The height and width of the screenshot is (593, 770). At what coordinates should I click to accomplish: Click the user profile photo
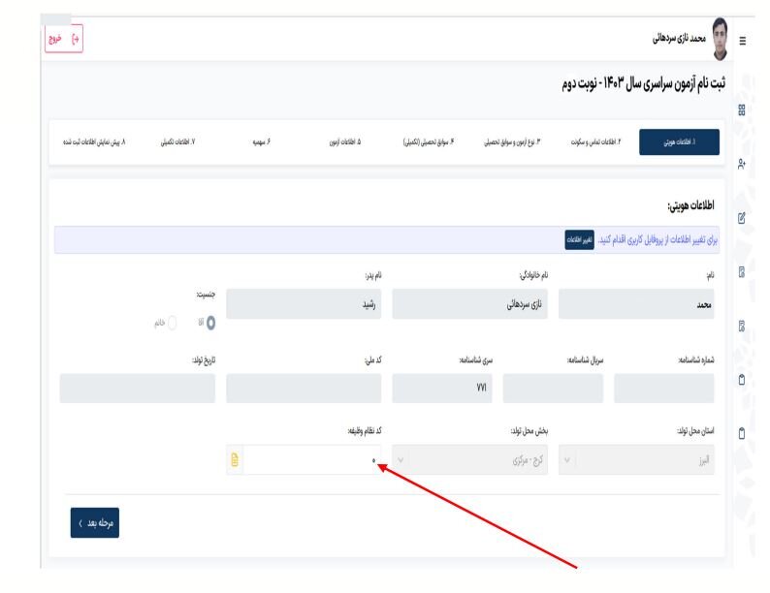(720, 39)
